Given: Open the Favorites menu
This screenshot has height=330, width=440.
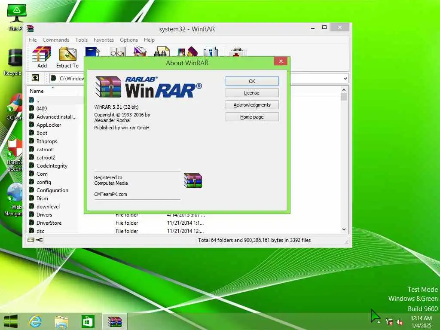Looking at the screenshot, I should tap(104, 40).
